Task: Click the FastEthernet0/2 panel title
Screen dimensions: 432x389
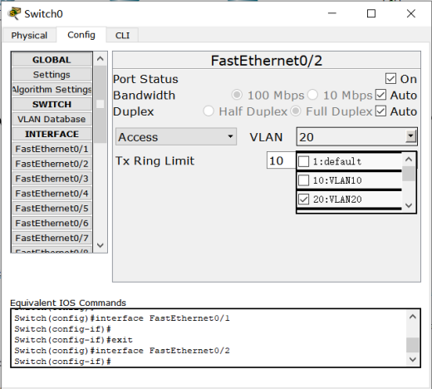Action: point(267,61)
